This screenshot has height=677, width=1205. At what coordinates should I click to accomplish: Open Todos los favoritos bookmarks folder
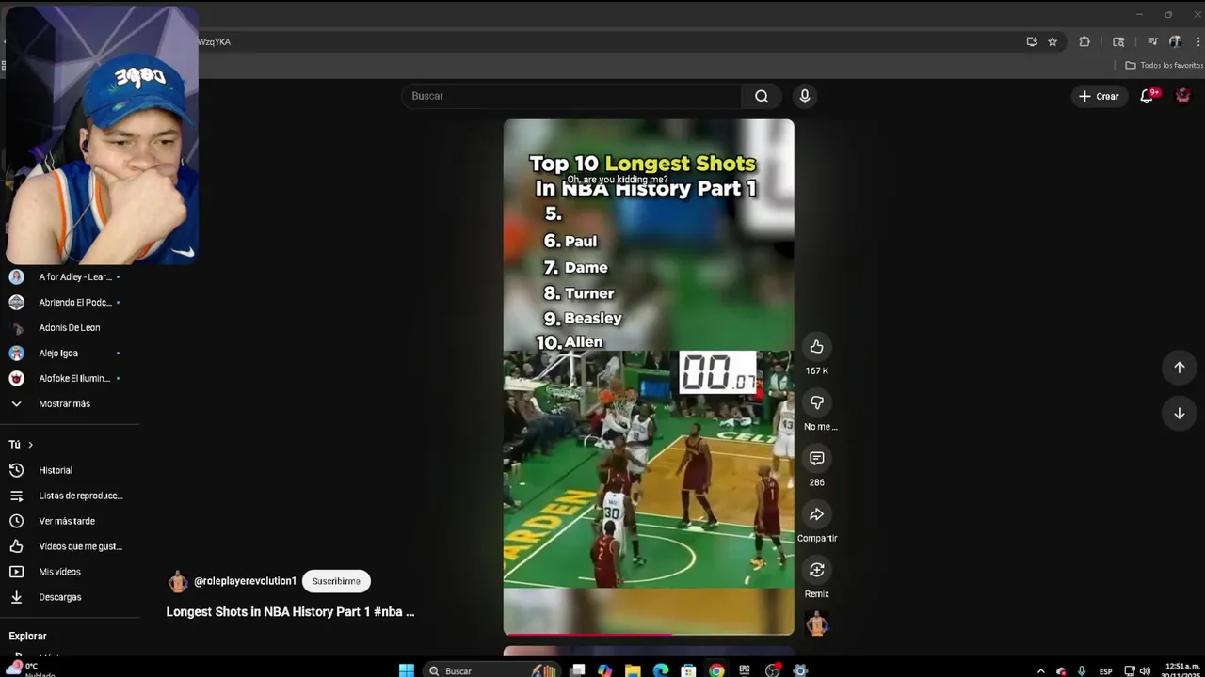pyautogui.click(x=1164, y=65)
